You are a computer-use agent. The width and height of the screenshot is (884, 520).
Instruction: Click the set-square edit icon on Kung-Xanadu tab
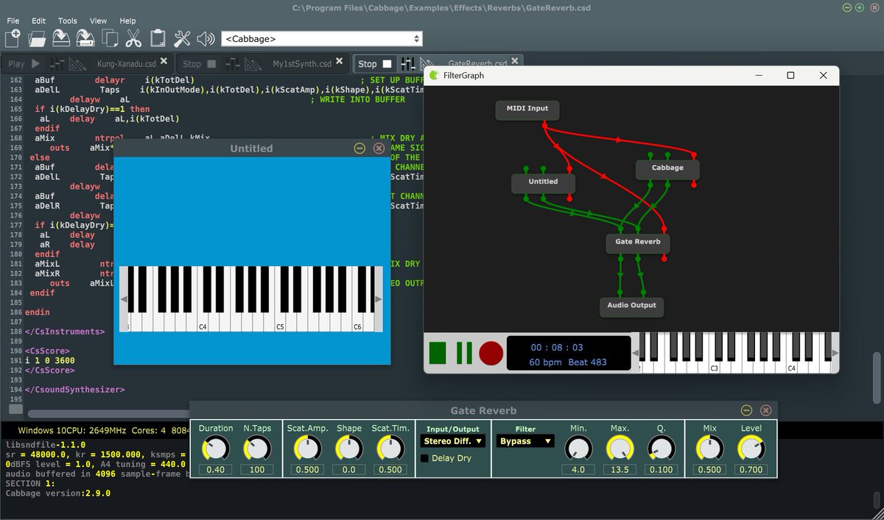(78, 64)
